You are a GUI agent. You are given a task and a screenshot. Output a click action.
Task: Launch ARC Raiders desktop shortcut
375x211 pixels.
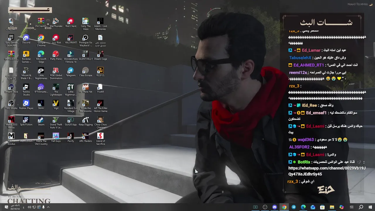click(x=86, y=138)
